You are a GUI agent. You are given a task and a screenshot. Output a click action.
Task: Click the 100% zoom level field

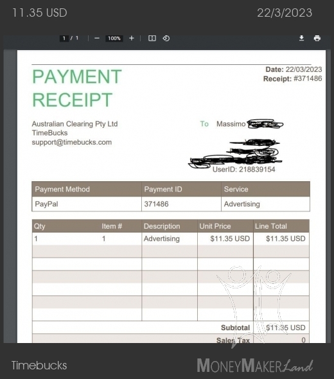click(114, 38)
